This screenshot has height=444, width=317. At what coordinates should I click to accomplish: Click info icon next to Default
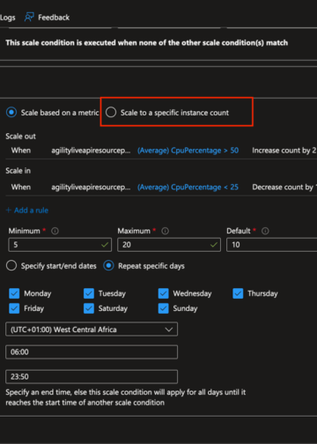pos(265,231)
